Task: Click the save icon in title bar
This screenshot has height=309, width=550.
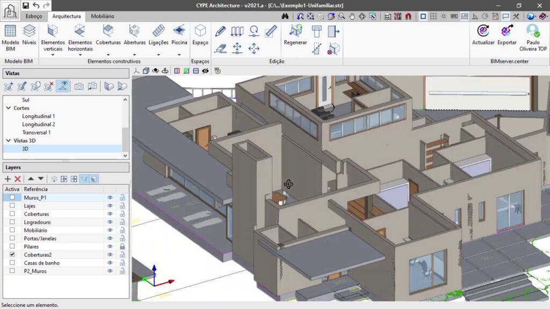Action: 25,5
